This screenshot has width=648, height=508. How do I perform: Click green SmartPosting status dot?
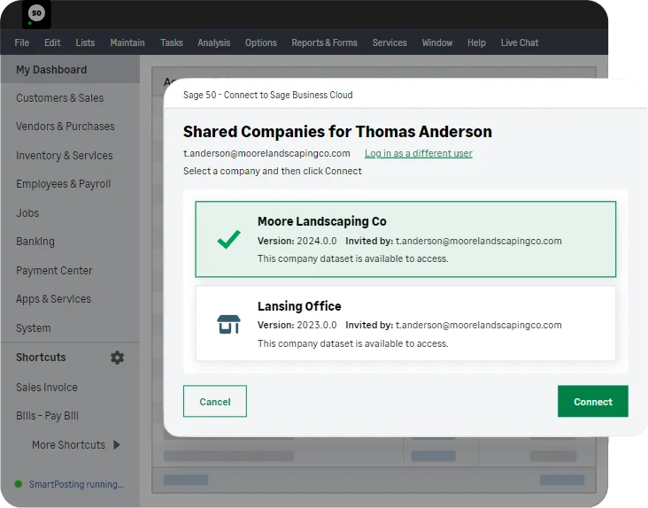19,483
